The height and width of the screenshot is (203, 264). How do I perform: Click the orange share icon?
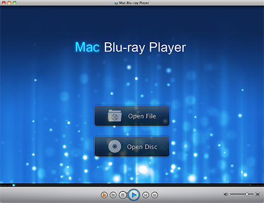(104, 195)
